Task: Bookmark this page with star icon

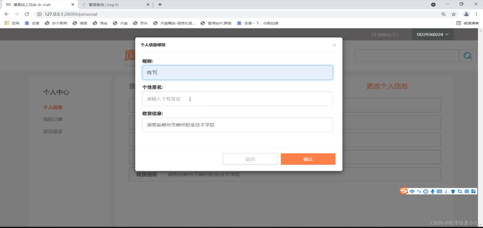Action: coord(454,14)
